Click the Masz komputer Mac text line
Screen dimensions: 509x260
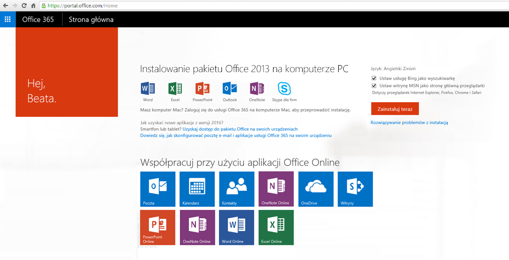pos(245,110)
